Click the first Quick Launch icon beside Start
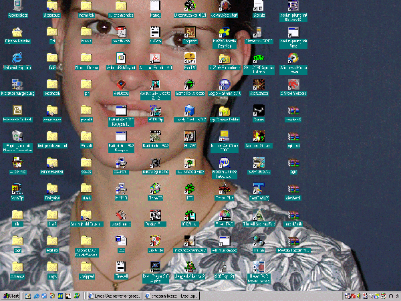This screenshot has width=401, height=301. (27, 295)
